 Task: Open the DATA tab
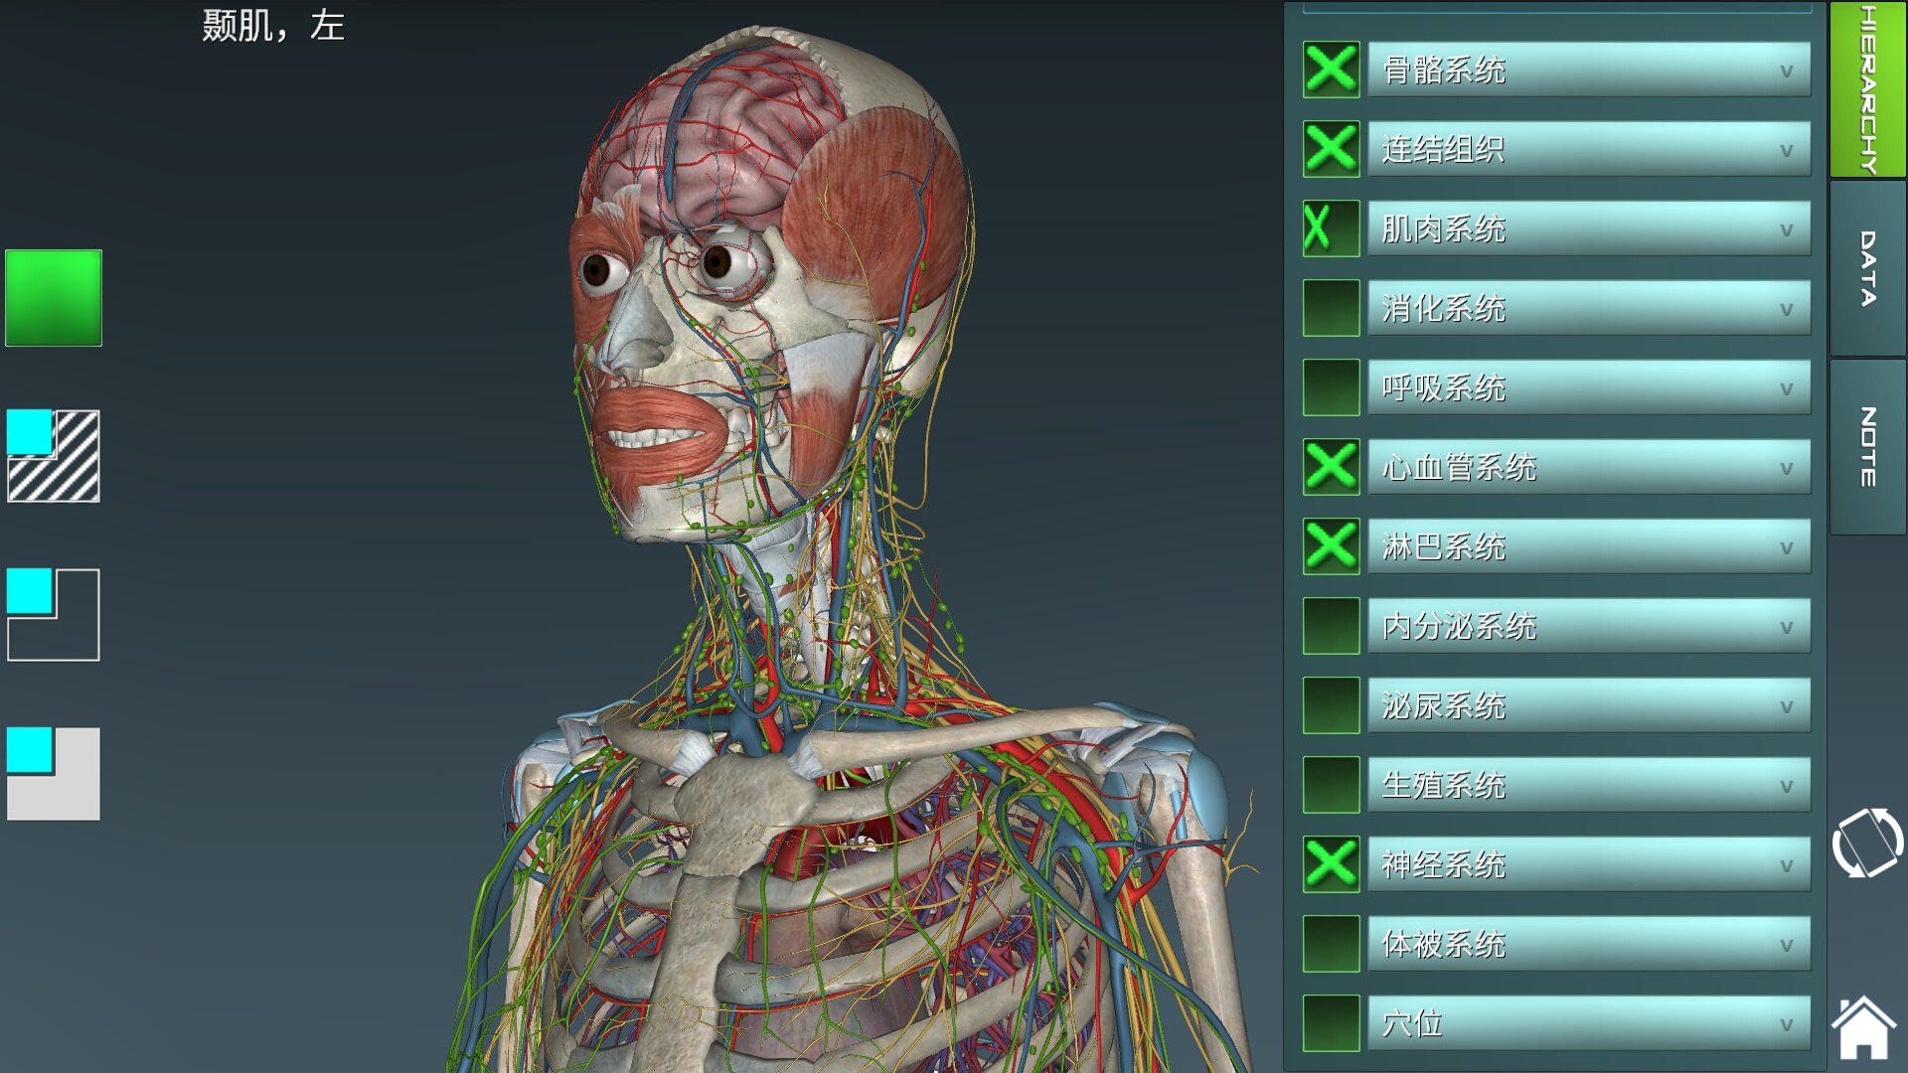point(1867,268)
